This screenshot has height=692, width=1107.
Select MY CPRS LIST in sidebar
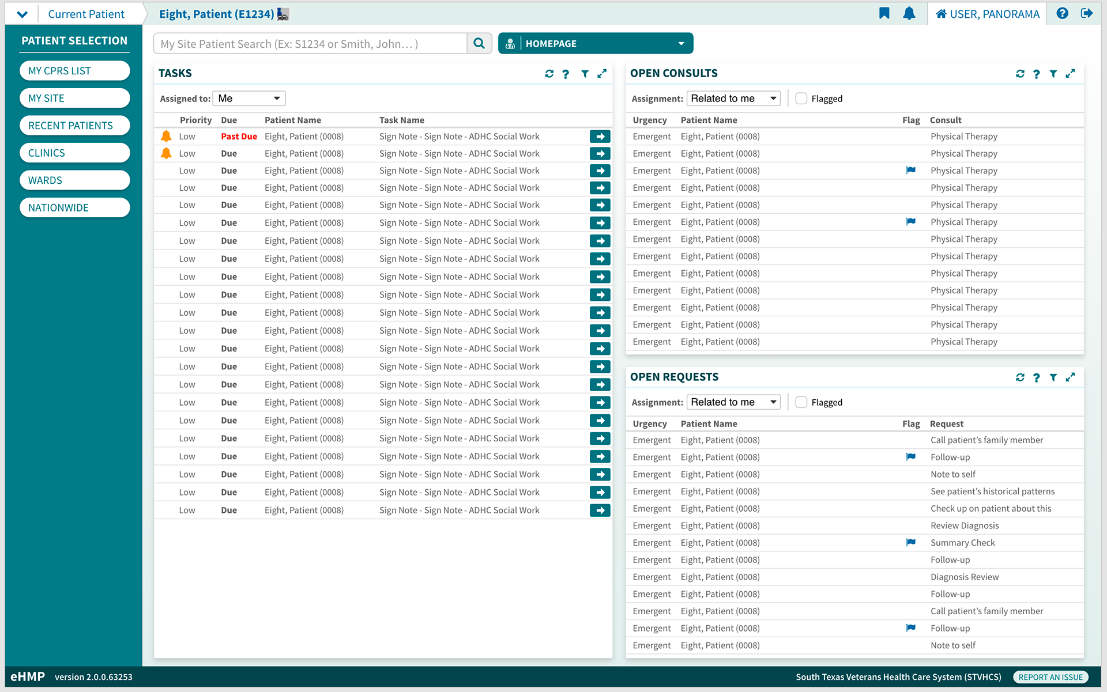(x=74, y=71)
